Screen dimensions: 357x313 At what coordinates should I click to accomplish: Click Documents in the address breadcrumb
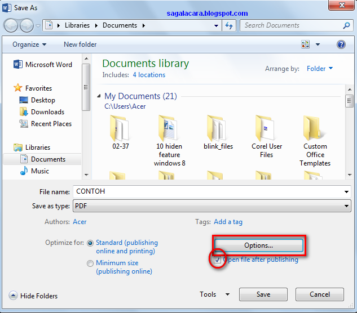pos(120,25)
